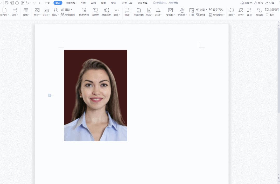
Task: Click the 批注 comment icon
Action: [x=127, y=12]
